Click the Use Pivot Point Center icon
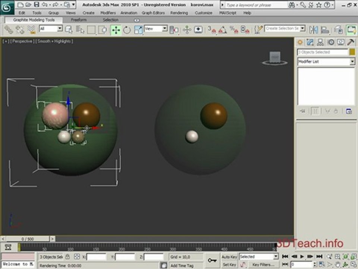Viewport: 358px width, 269px height. tap(174, 30)
